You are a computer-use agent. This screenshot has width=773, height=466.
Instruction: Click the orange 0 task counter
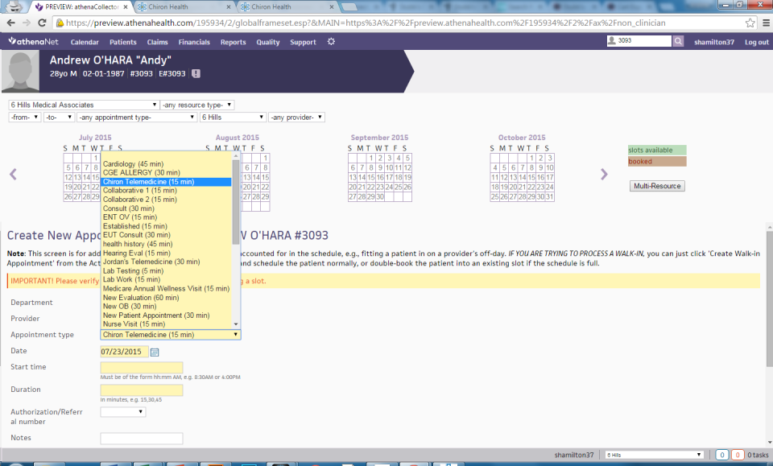738,455
